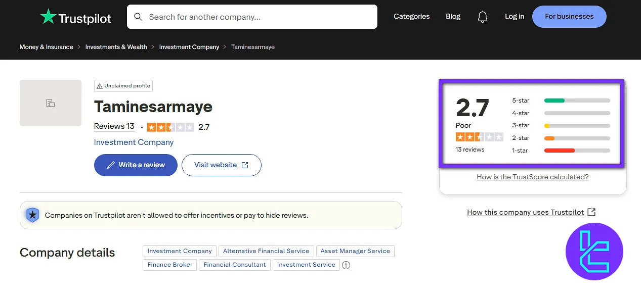Viewport: 641px width, 298px height.
Task: Go to the Blog page
Action: tap(453, 17)
